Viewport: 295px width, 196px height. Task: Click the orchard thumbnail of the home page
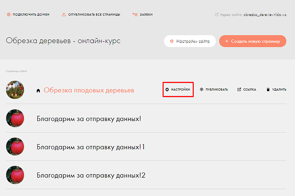(15, 90)
